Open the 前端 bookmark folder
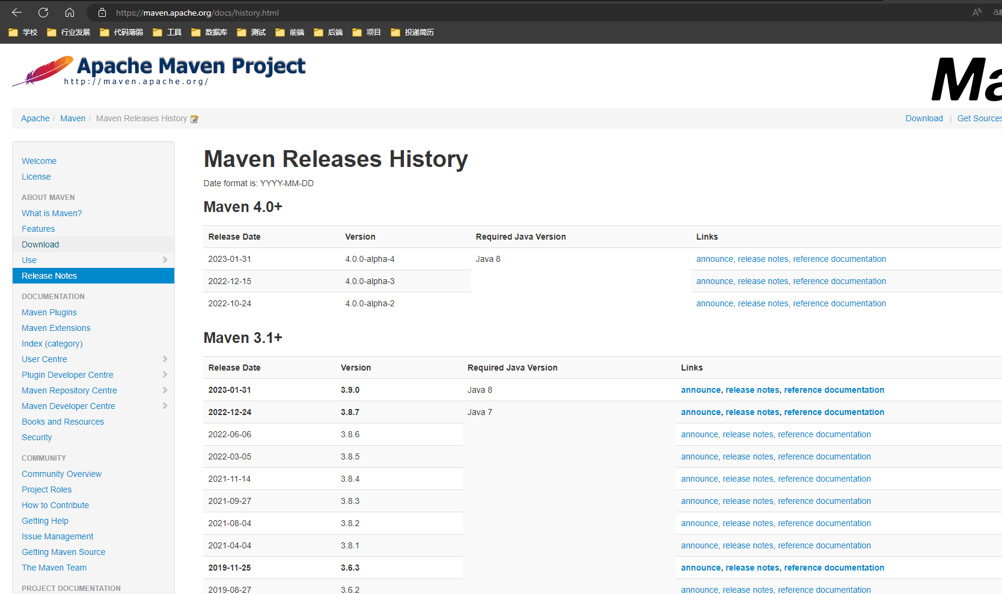 pyautogui.click(x=290, y=32)
